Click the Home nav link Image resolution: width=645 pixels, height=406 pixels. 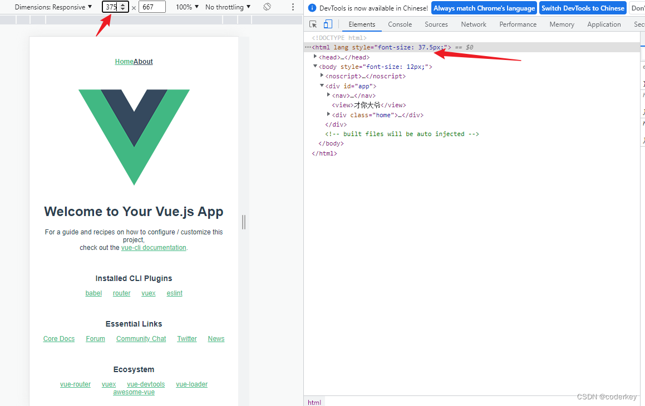tap(124, 62)
